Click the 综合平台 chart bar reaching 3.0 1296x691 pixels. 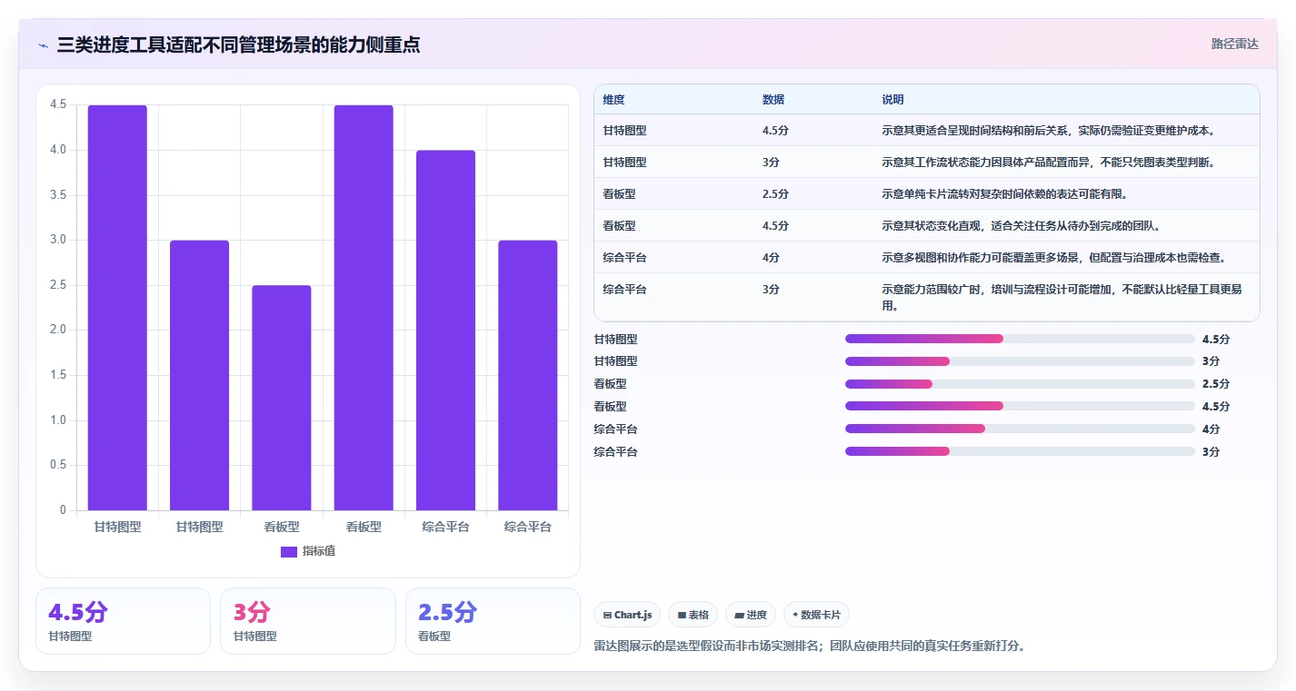pyautogui.click(x=528, y=375)
